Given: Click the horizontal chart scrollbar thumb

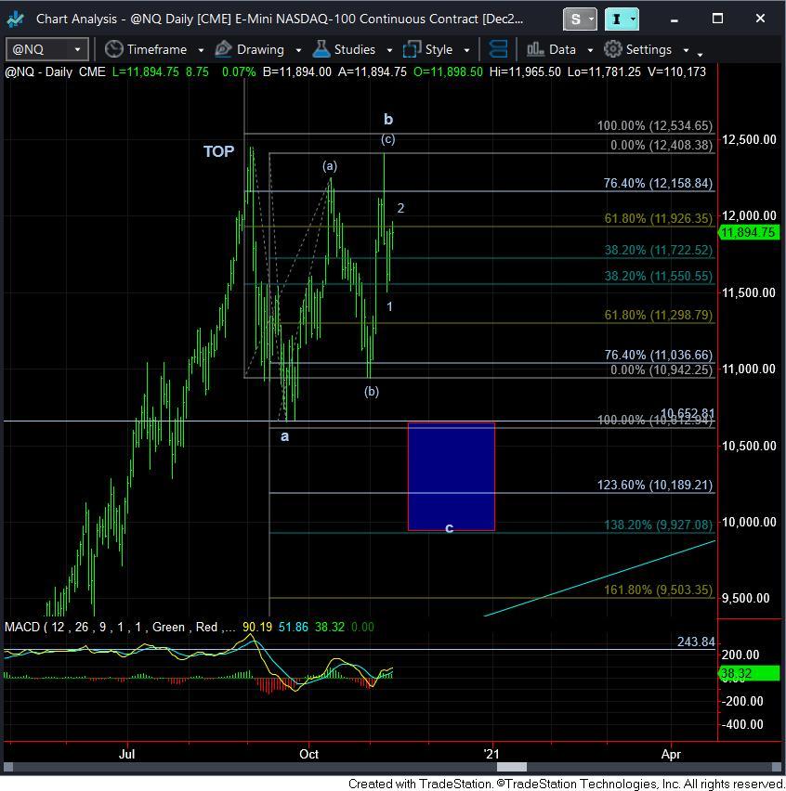Looking at the screenshot, I should coord(511,767).
